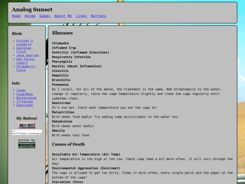Open Fischer's Lovebird bird page

[24, 42]
